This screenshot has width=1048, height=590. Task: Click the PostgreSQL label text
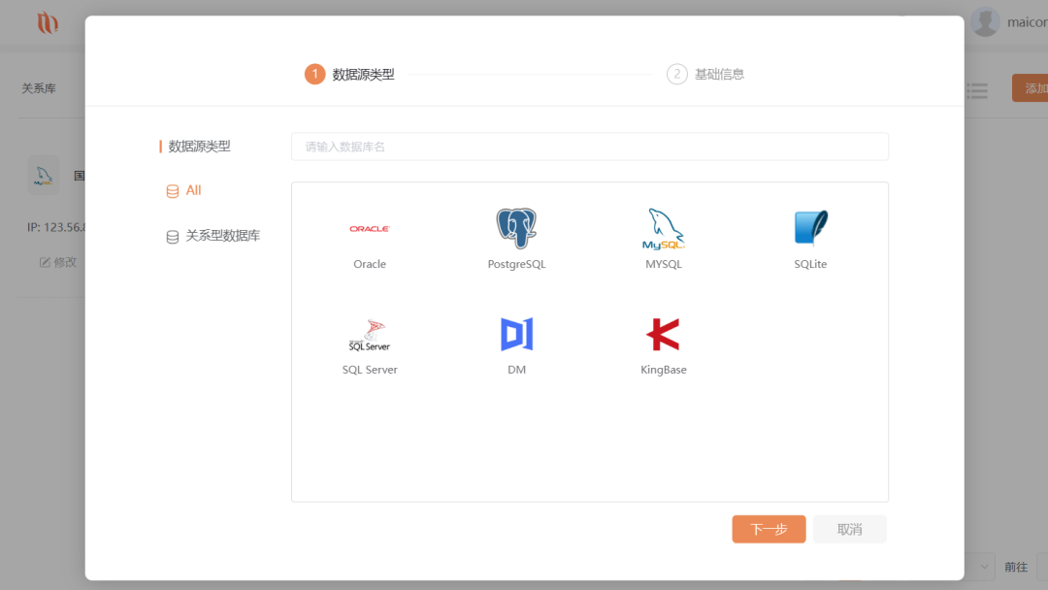point(516,264)
